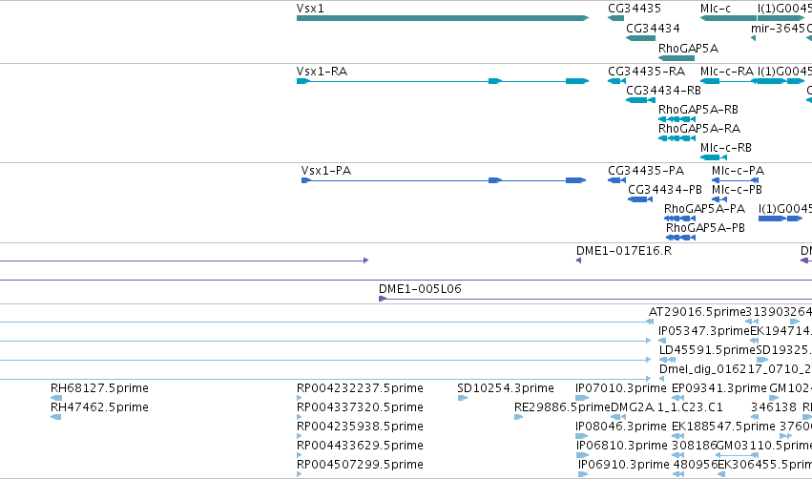Screen dimensions: 812x479
Task: Open the RhoGAP5A gene label
Action: pos(688,49)
